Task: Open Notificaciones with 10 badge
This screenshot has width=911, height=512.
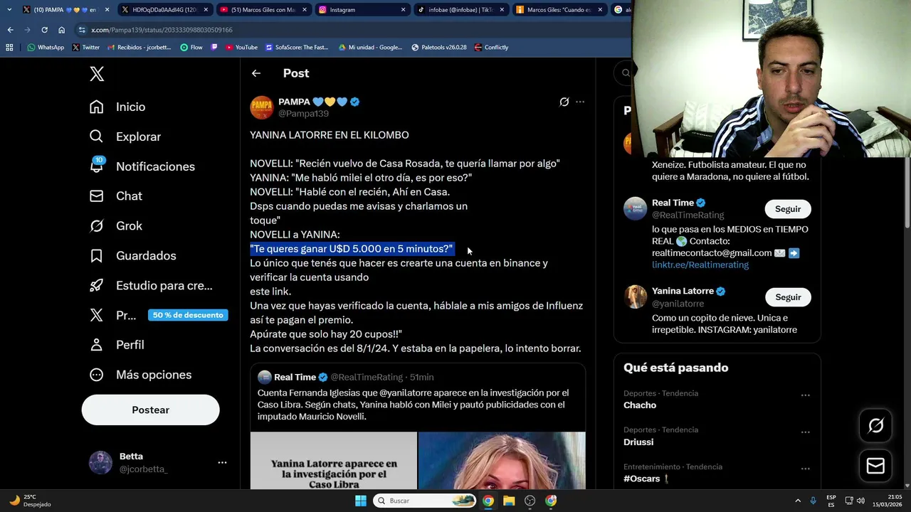Action: [142, 166]
